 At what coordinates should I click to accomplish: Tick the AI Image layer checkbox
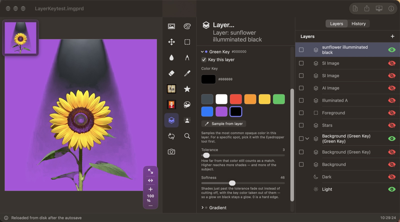(301, 88)
